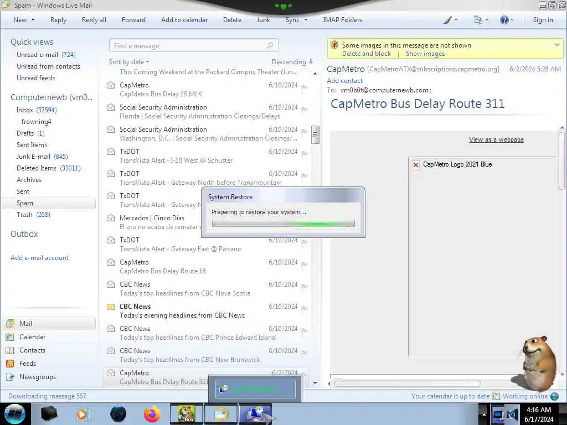Expand the image warning bar chevron
This screenshot has width=567, height=425.
[x=557, y=45]
